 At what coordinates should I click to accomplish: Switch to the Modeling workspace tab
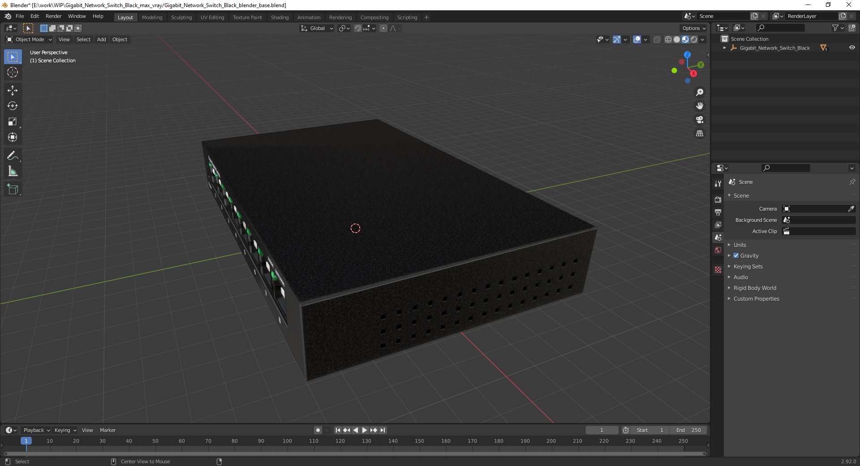coord(152,17)
